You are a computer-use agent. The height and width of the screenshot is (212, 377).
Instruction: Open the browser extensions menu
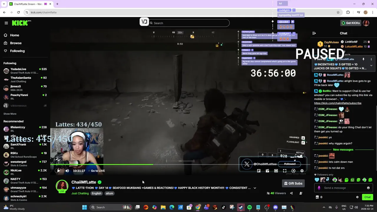click(x=348, y=12)
